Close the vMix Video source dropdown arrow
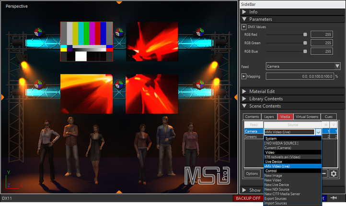This screenshot has height=206, width=346. click(x=318, y=132)
